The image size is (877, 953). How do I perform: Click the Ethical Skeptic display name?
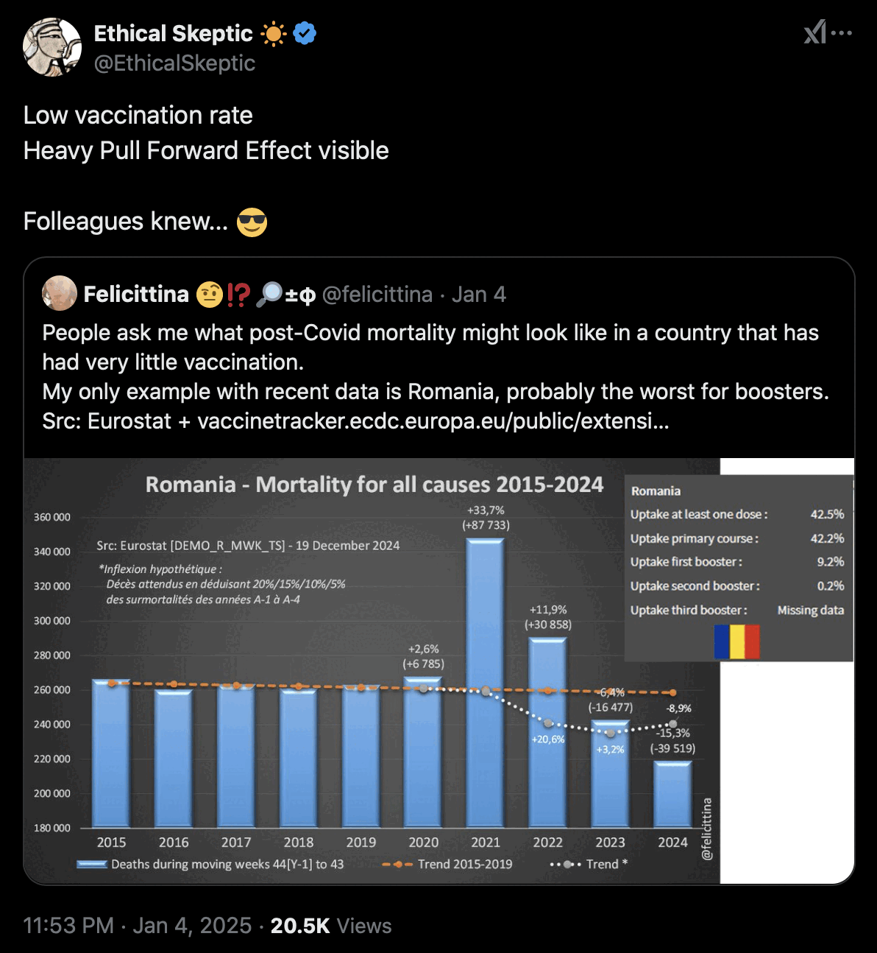click(x=174, y=33)
